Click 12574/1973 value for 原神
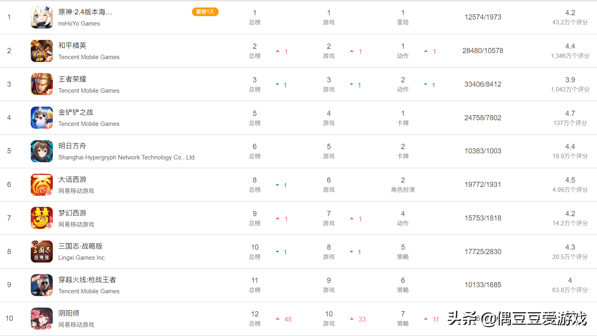The width and height of the screenshot is (597, 336). [483, 17]
